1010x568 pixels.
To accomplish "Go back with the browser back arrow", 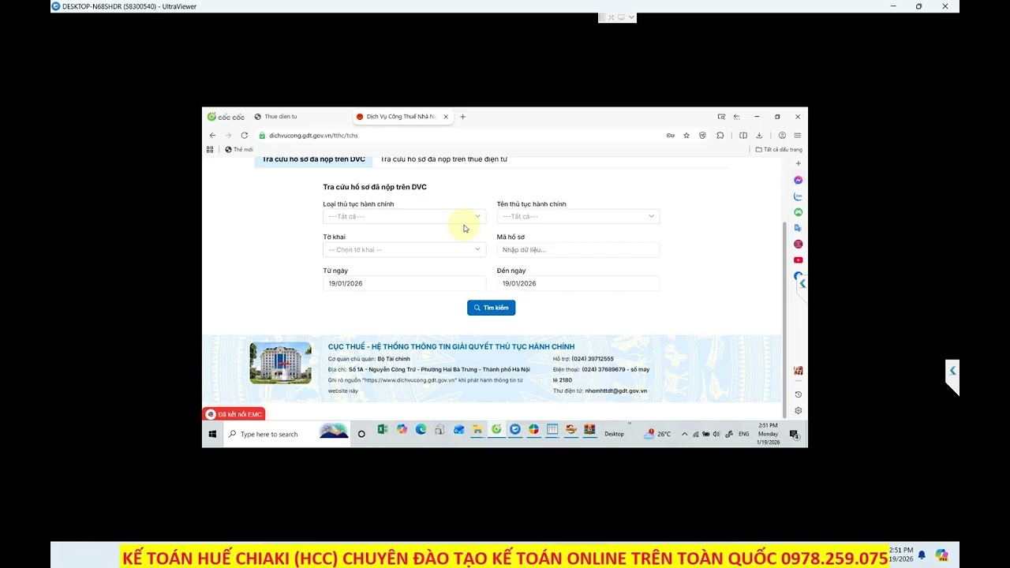I will (x=212, y=136).
